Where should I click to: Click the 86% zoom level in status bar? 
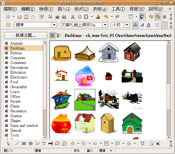pos(77,151)
